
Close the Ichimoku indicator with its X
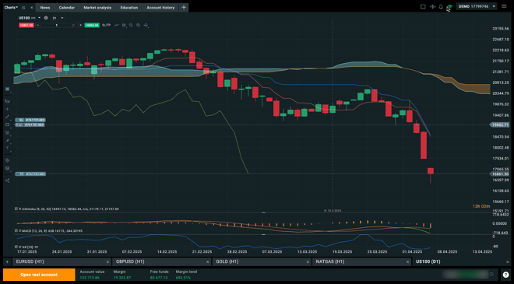pyautogui.click(x=19, y=209)
